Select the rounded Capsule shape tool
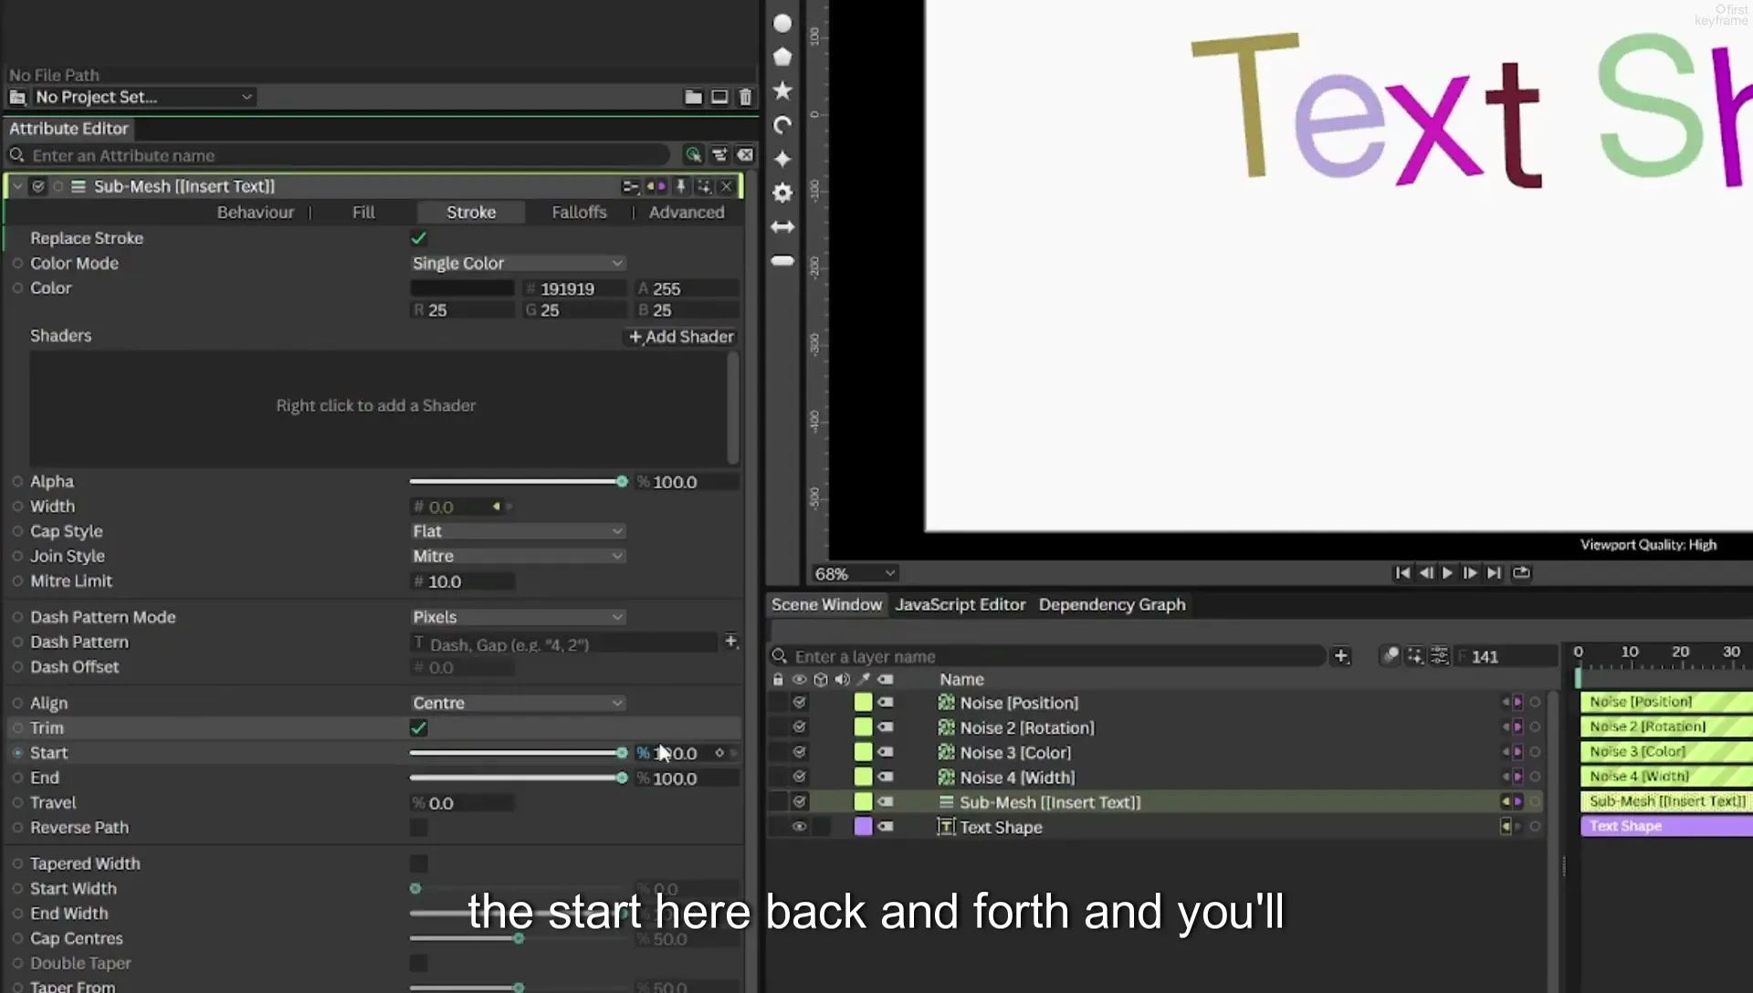Viewport: 1753px width, 993px height. [x=782, y=261]
